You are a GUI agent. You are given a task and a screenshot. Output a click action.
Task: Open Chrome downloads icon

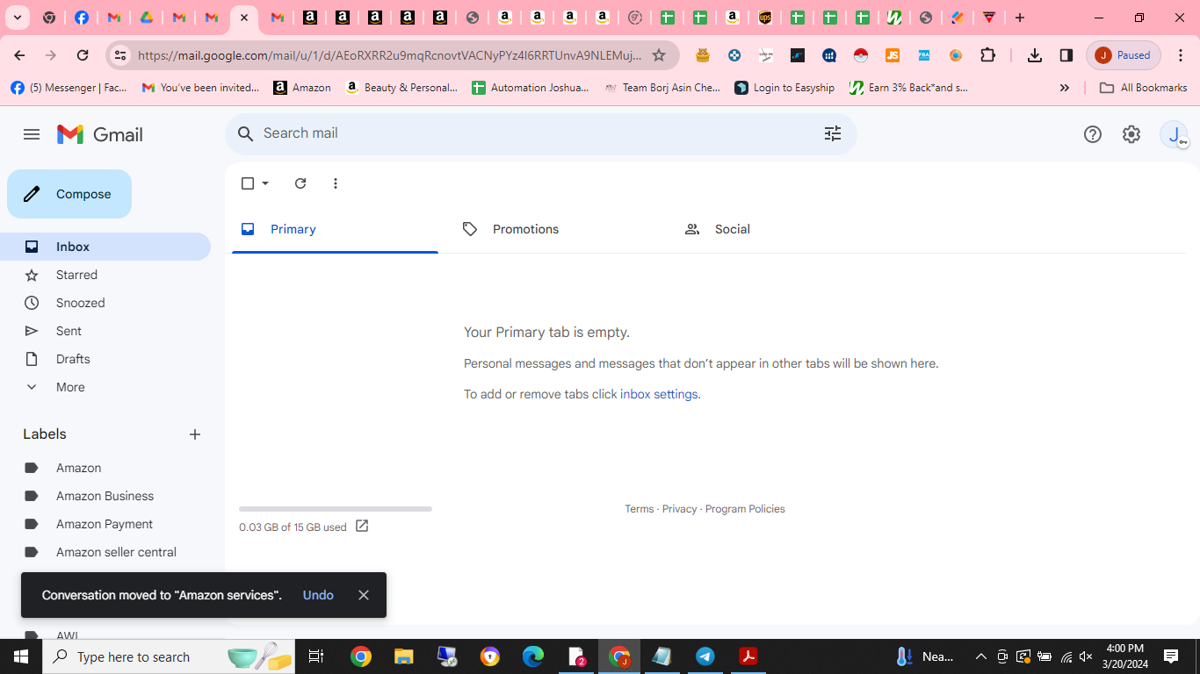1034,55
